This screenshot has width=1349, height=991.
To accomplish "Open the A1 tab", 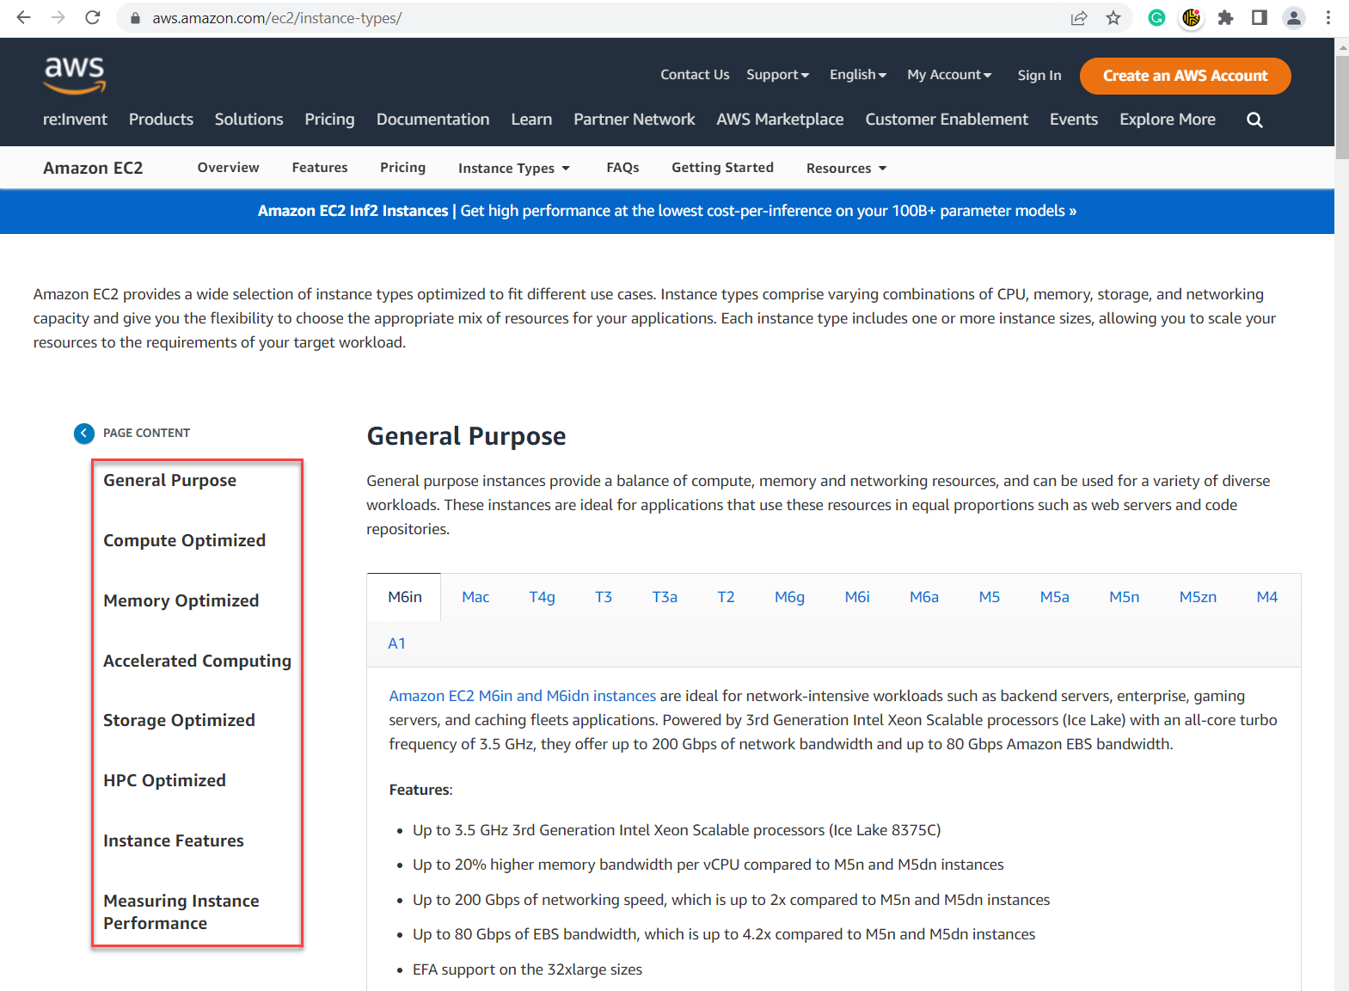I will tap(396, 643).
